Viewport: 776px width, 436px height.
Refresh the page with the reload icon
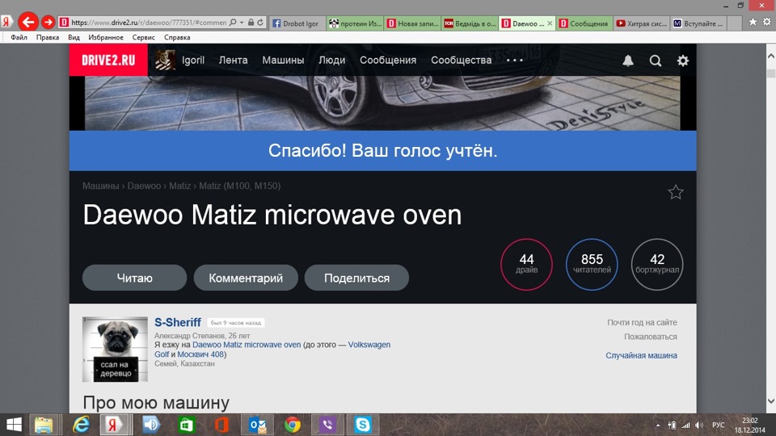click(259, 23)
